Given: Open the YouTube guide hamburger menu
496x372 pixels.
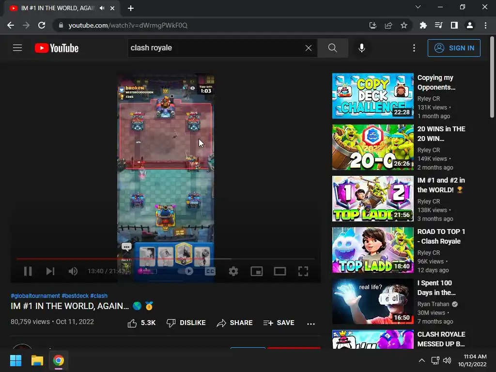Looking at the screenshot, I should coord(17,48).
